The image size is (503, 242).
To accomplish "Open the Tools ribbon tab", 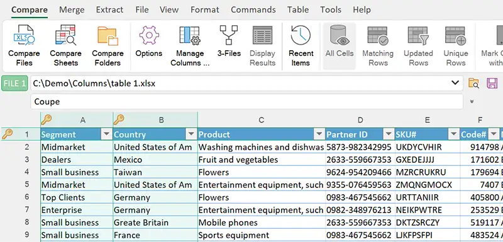I will 331,10.
